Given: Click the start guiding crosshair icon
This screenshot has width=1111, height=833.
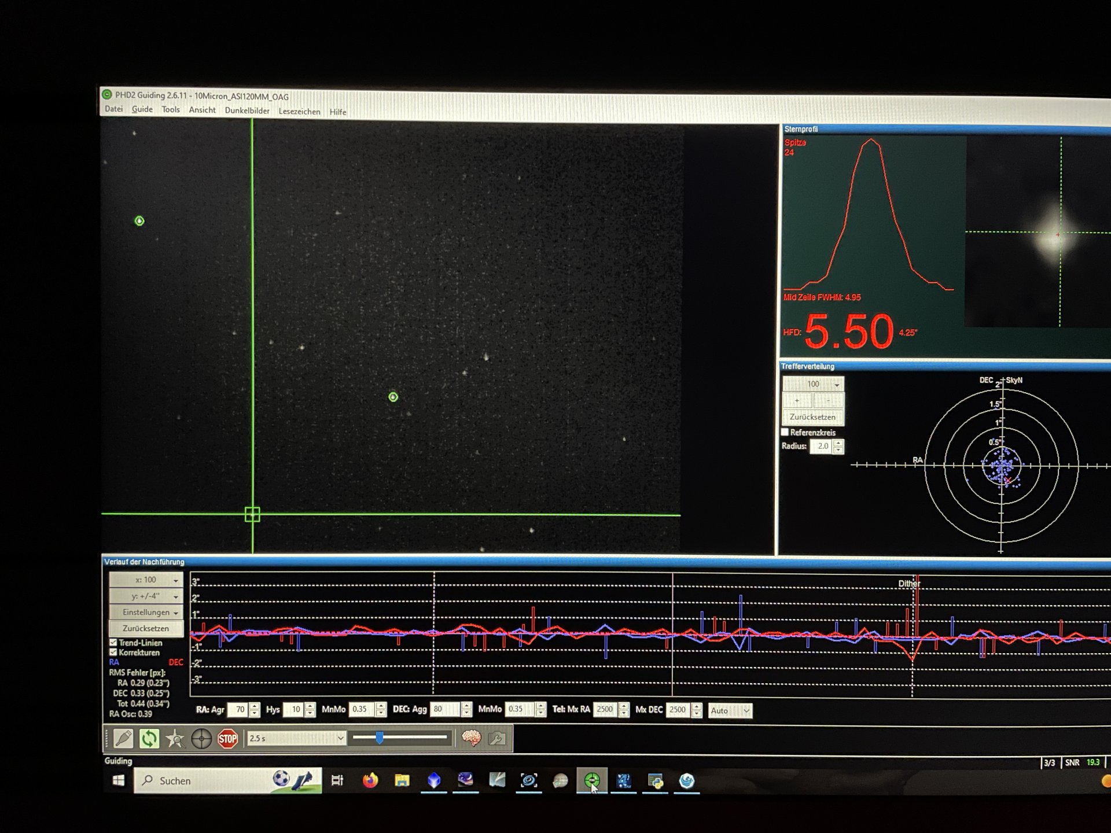Looking at the screenshot, I should click(x=201, y=739).
